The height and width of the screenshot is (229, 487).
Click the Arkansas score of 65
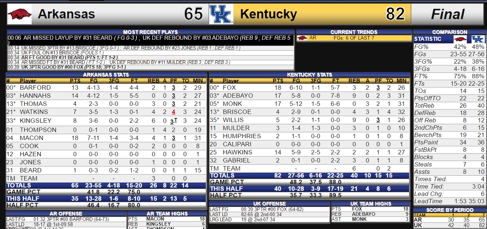(194, 14)
